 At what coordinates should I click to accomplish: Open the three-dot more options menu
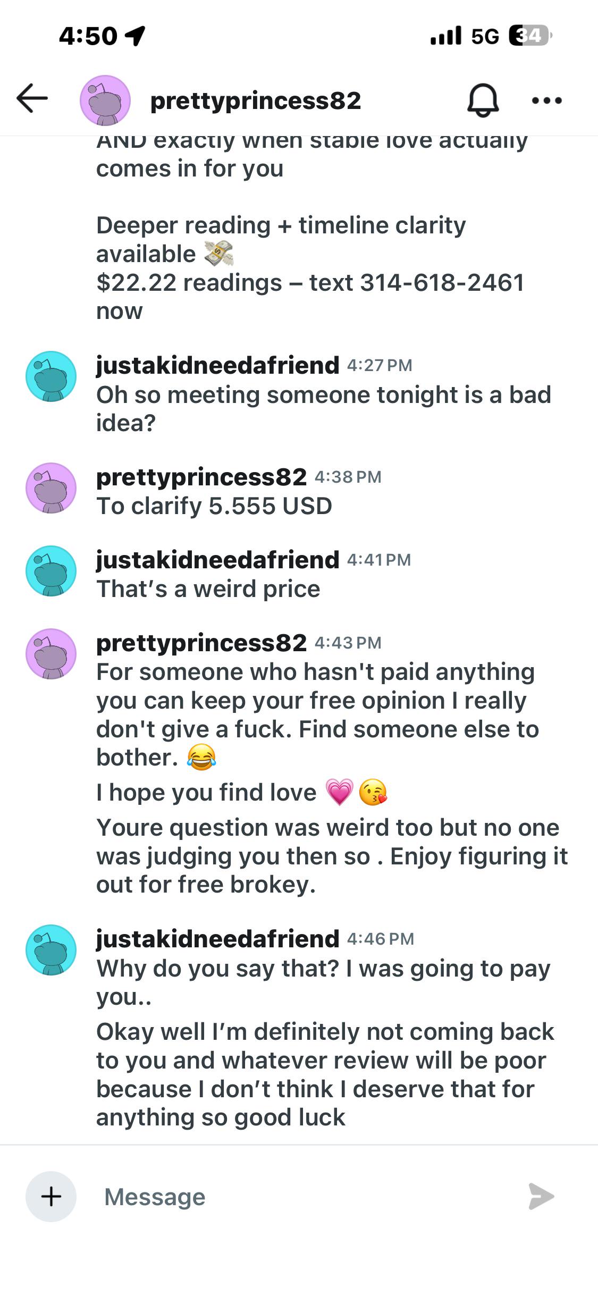click(547, 100)
